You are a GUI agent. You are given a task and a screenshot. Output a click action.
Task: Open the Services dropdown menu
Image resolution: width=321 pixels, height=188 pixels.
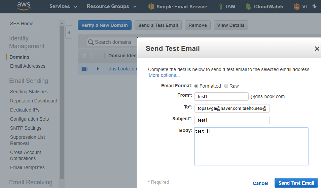(x=63, y=6)
